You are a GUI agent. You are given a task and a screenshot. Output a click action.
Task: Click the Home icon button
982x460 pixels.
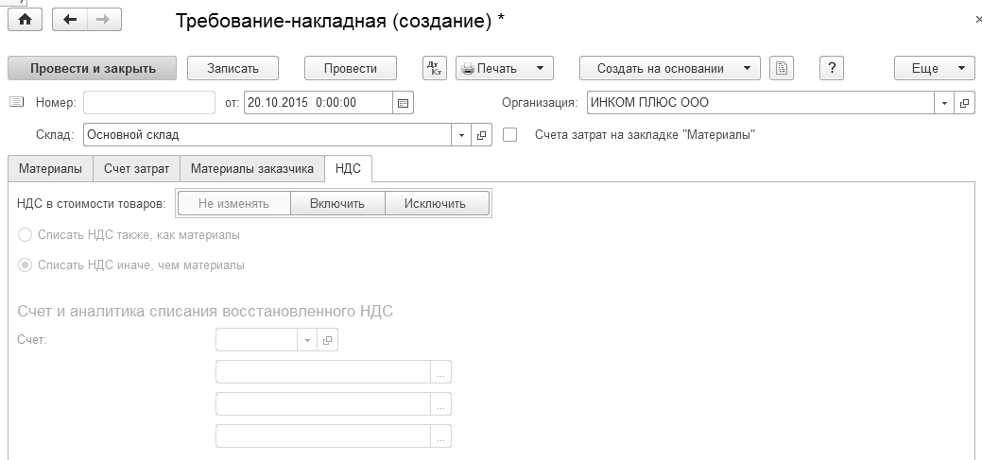[x=25, y=20]
